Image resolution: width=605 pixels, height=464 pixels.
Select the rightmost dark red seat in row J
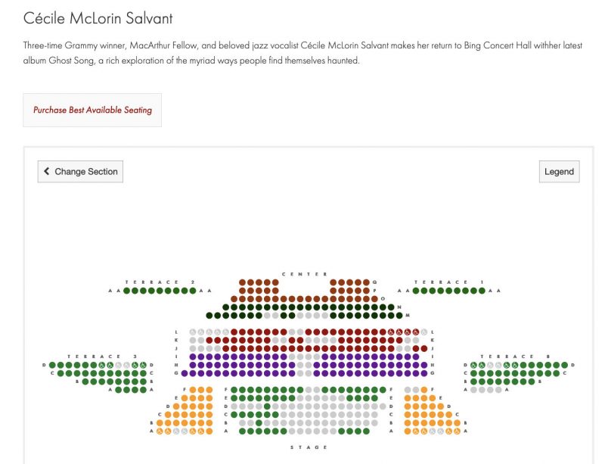424,348
